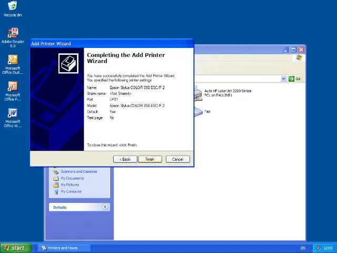The width and height of the screenshot is (337, 253).
Task: Open the Scanners and Cameras link
Action: (x=79, y=171)
